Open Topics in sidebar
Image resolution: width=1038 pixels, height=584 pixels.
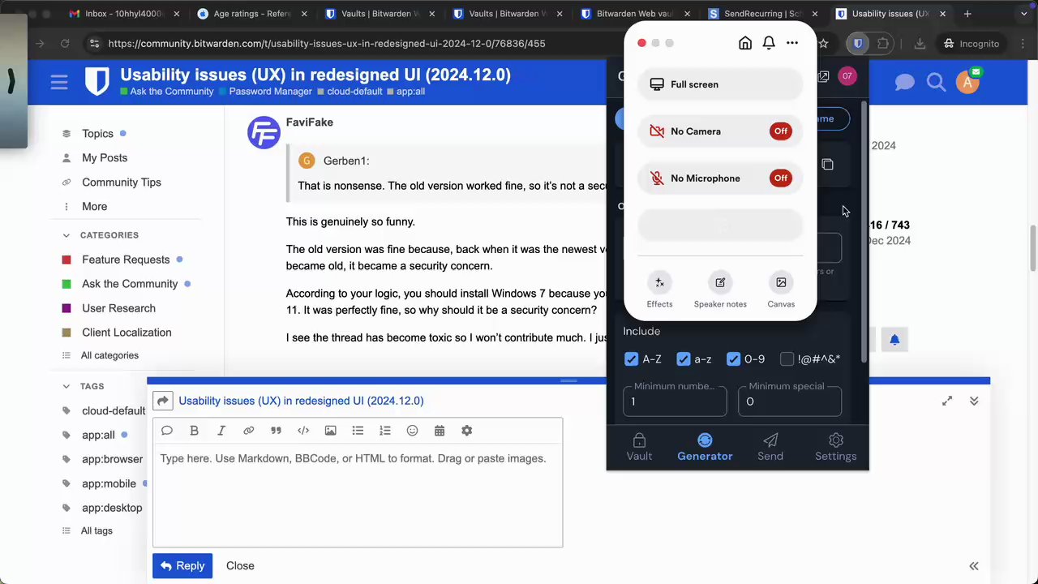[97, 134]
